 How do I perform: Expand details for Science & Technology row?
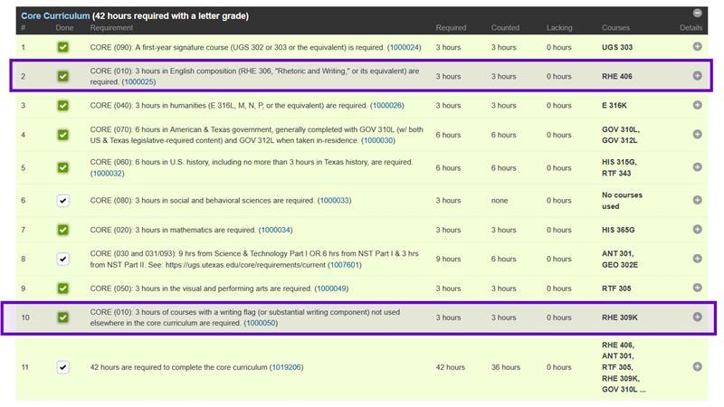(x=697, y=259)
